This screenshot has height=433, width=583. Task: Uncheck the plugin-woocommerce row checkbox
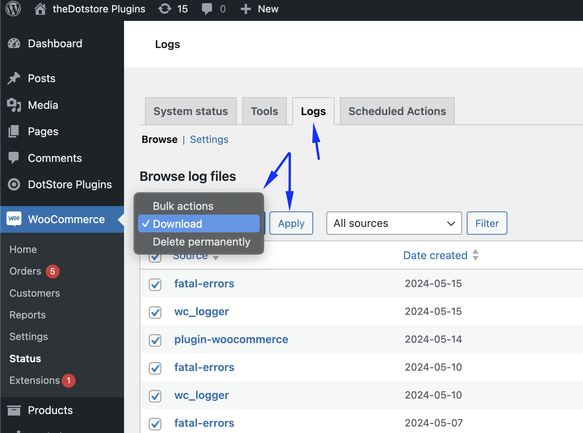pyautogui.click(x=155, y=340)
